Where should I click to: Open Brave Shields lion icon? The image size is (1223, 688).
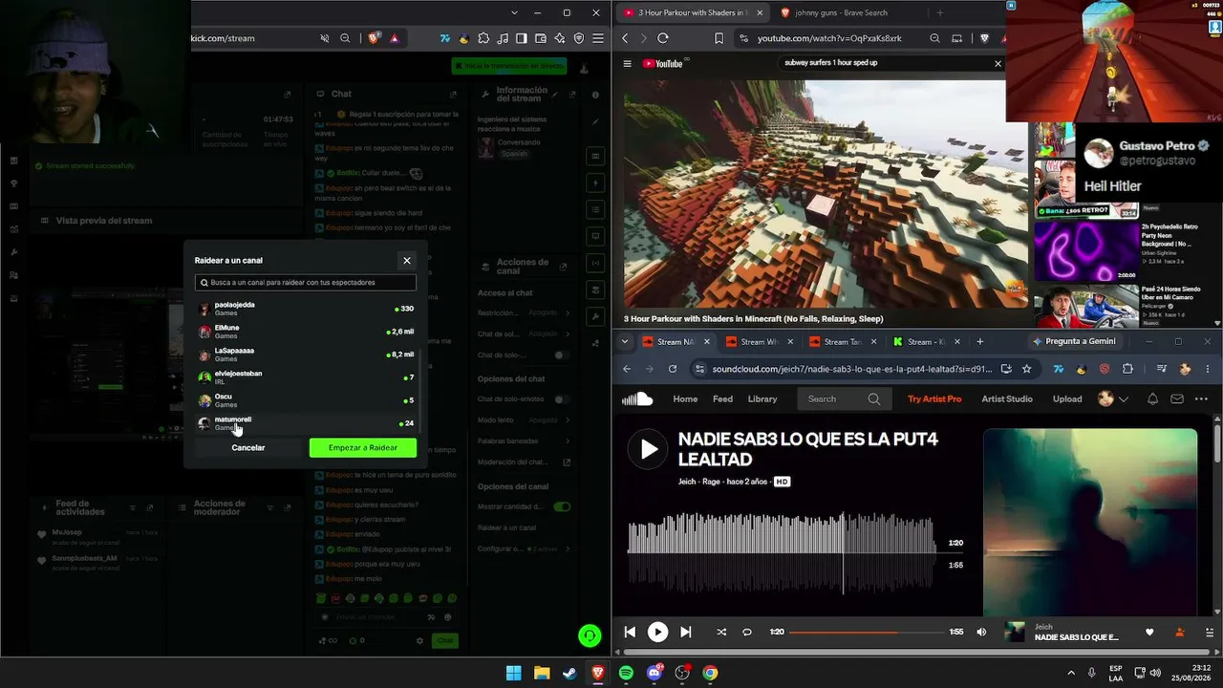pyautogui.click(x=374, y=38)
